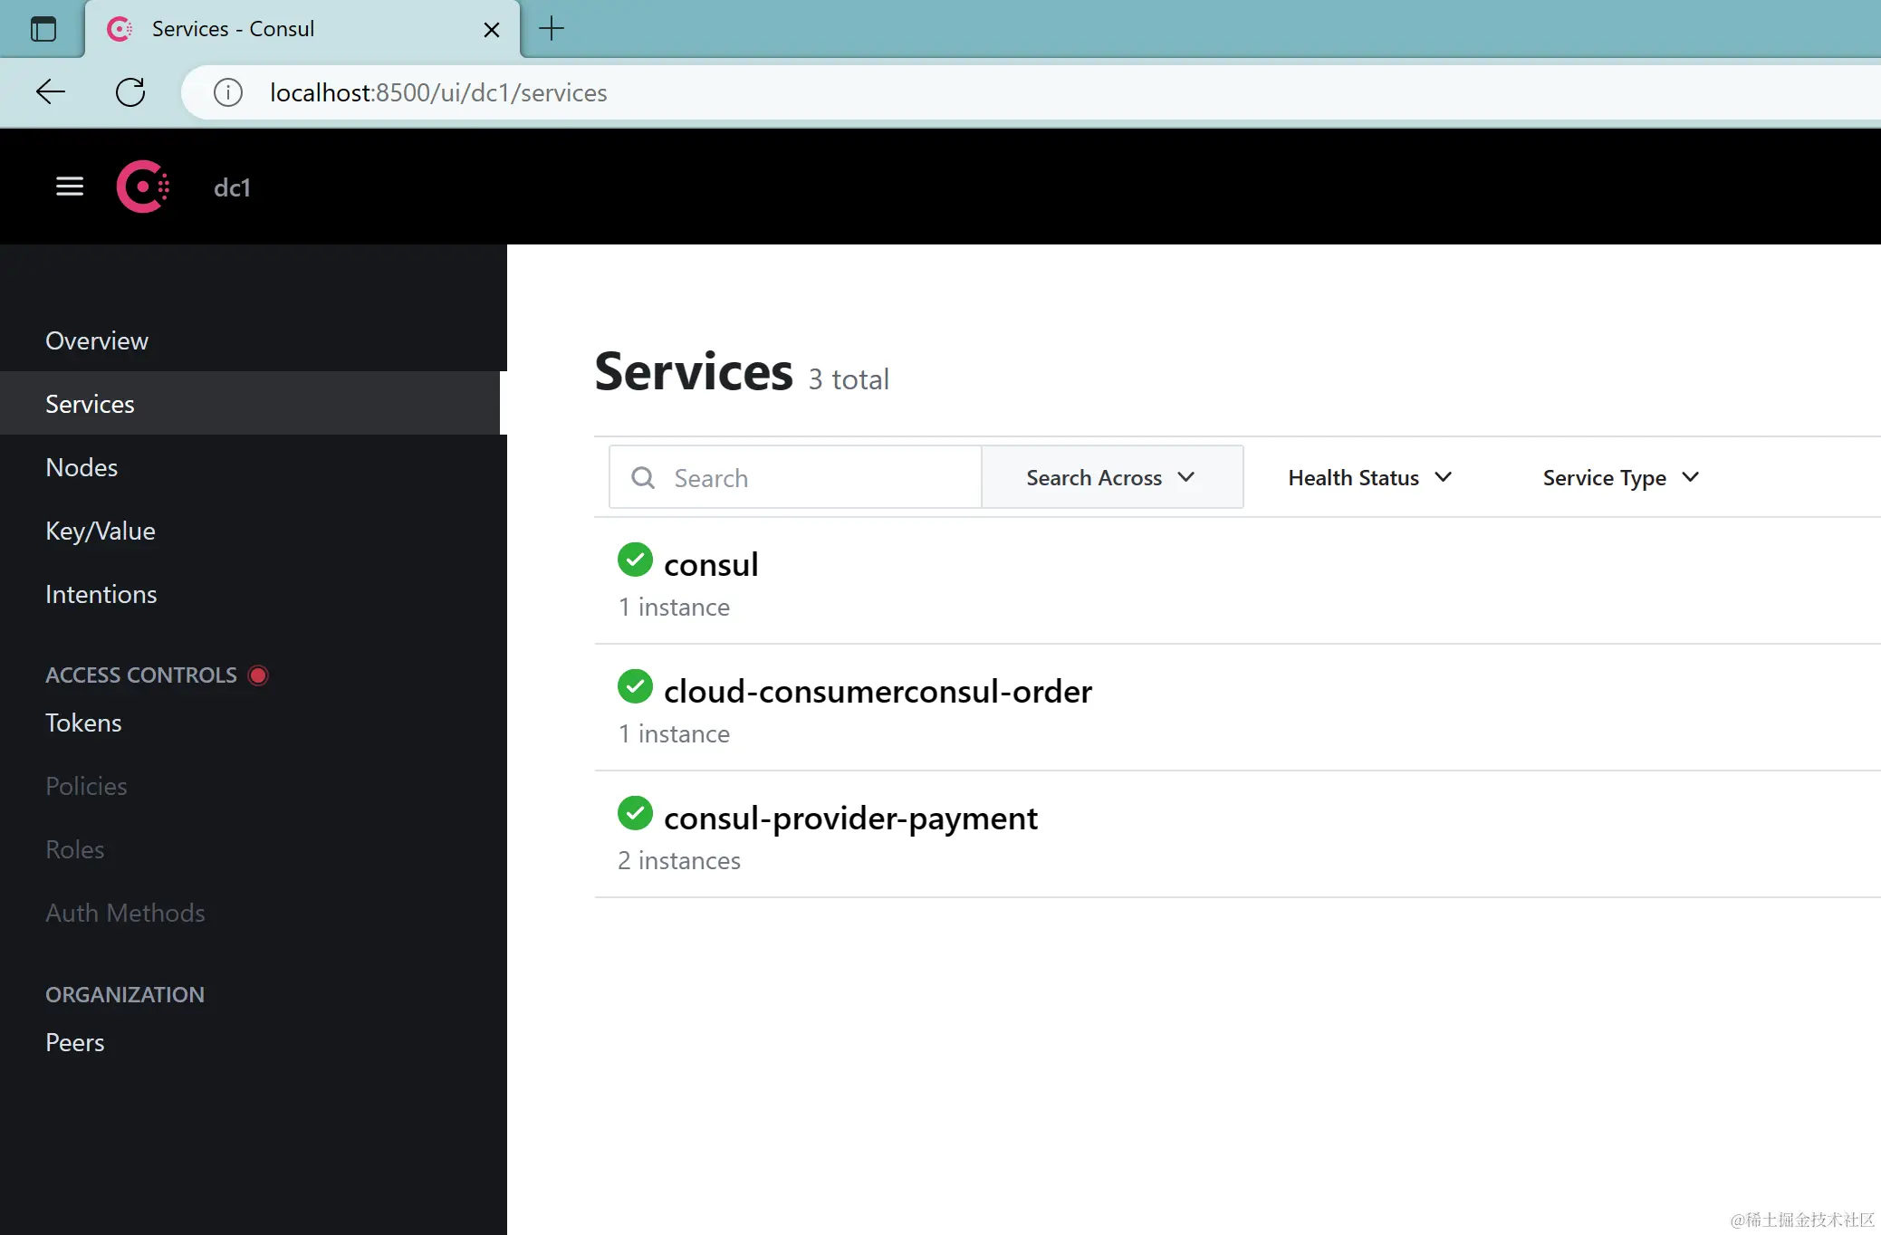Open Key/Value in the sidebar
The width and height of the screenshot is (1881, 1235).
(101, 531)
